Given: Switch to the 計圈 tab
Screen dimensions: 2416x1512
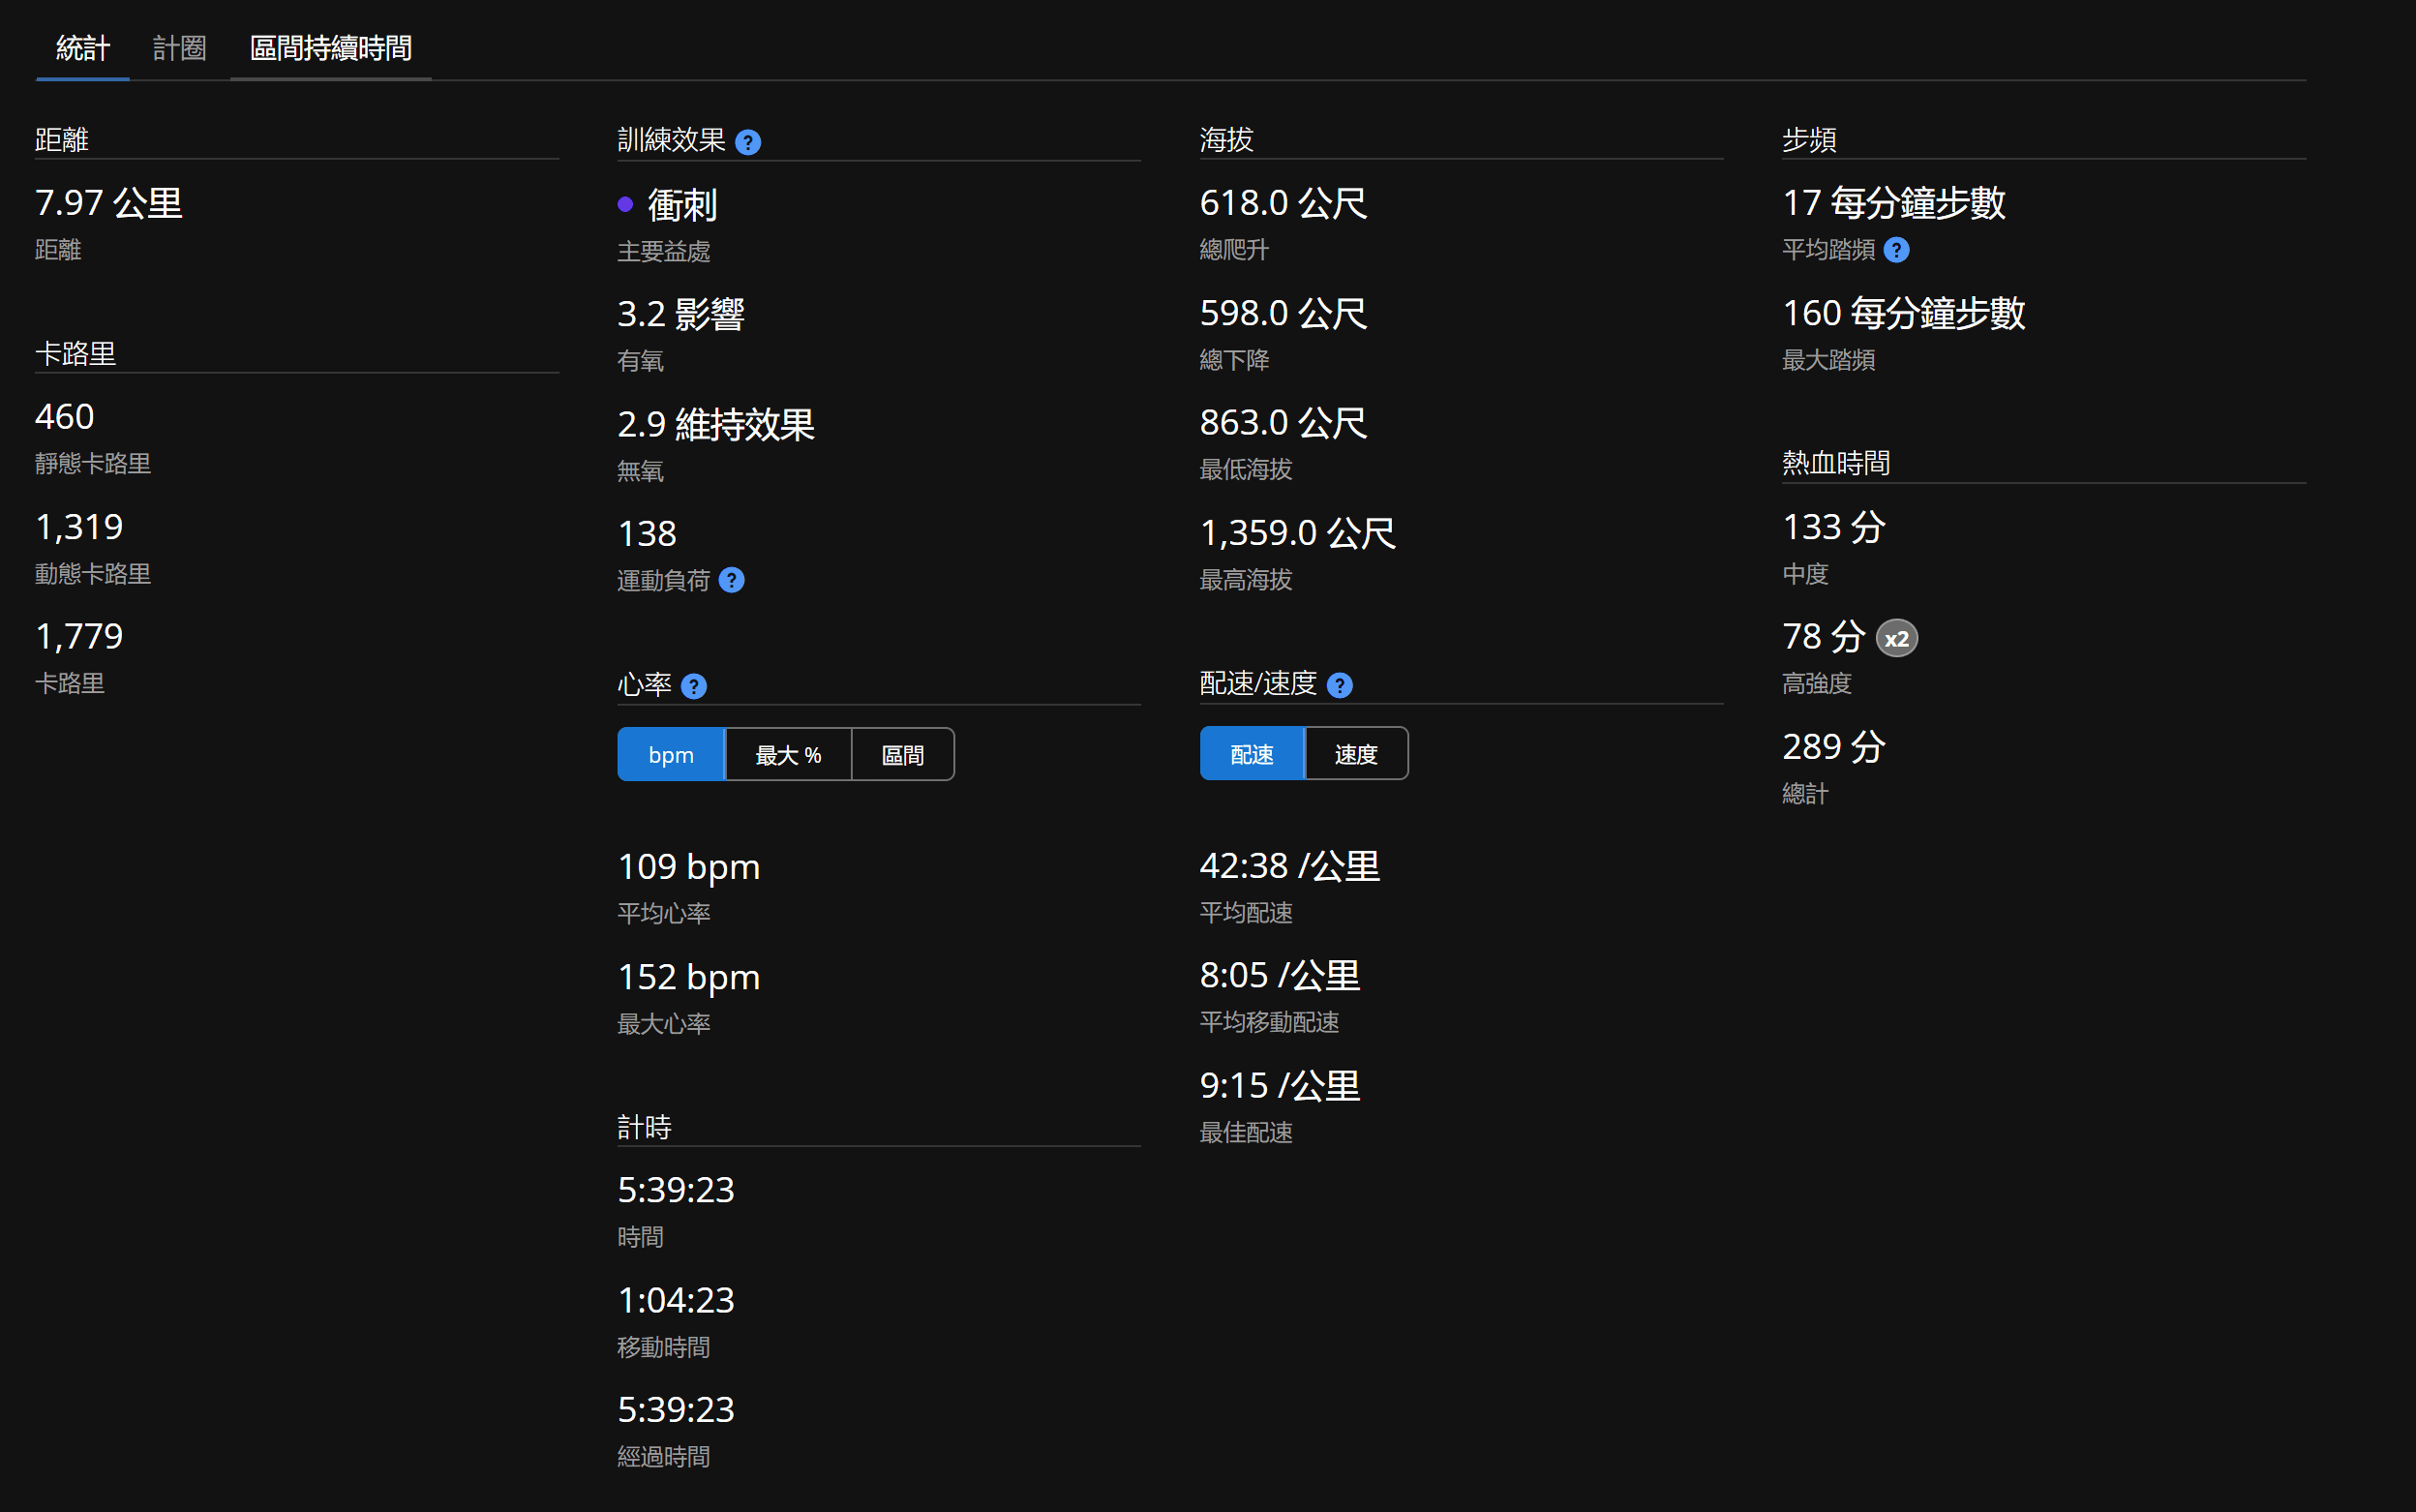Looking at the screenshot, I should 180,47.
